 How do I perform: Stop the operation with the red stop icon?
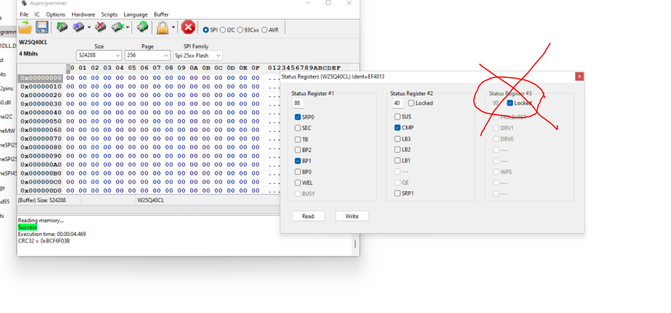point(188,27)
